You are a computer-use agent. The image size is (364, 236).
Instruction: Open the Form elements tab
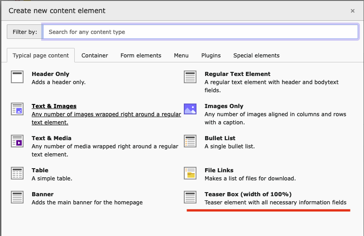(141, 56)
